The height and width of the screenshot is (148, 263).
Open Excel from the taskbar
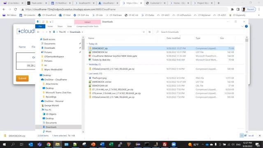(x=111, y=144)
